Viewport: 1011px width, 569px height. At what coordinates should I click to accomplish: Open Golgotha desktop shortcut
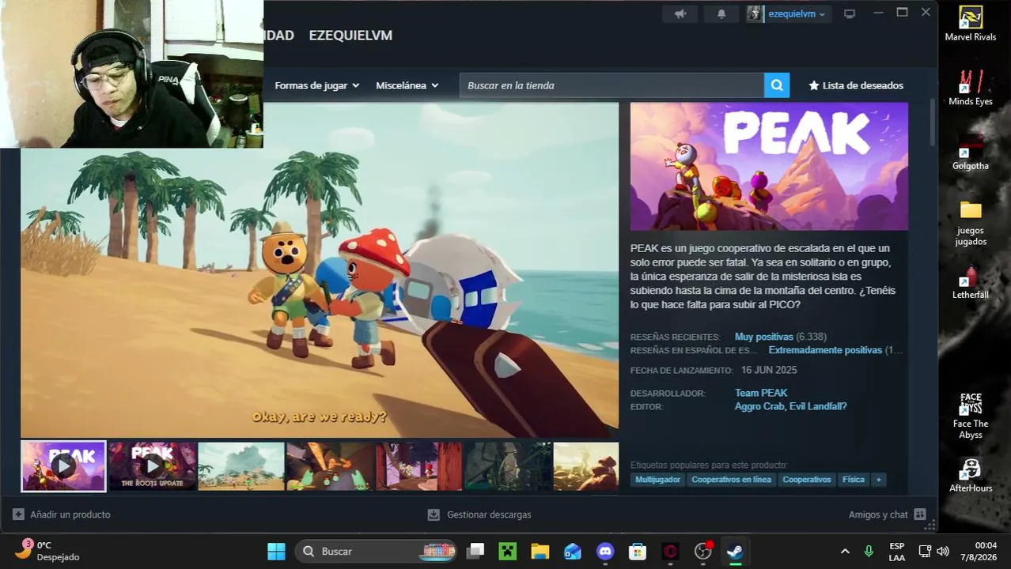[x=971, y=153]
